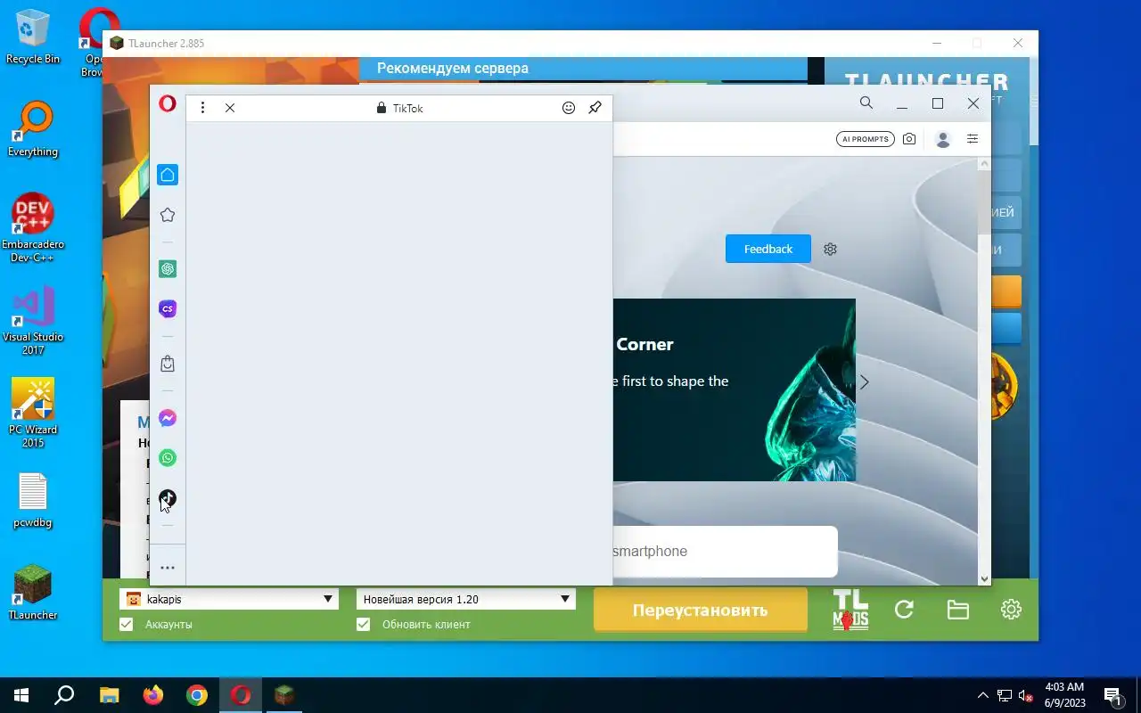The image size is (1141, 713).
Task: Open ChatSonic CS icon in Opera sidebar
Action: (168, 308)
